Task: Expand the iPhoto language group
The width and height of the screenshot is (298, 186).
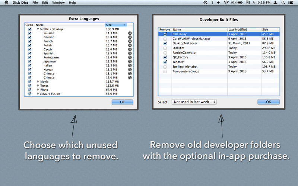Action: tap(38, 90)
